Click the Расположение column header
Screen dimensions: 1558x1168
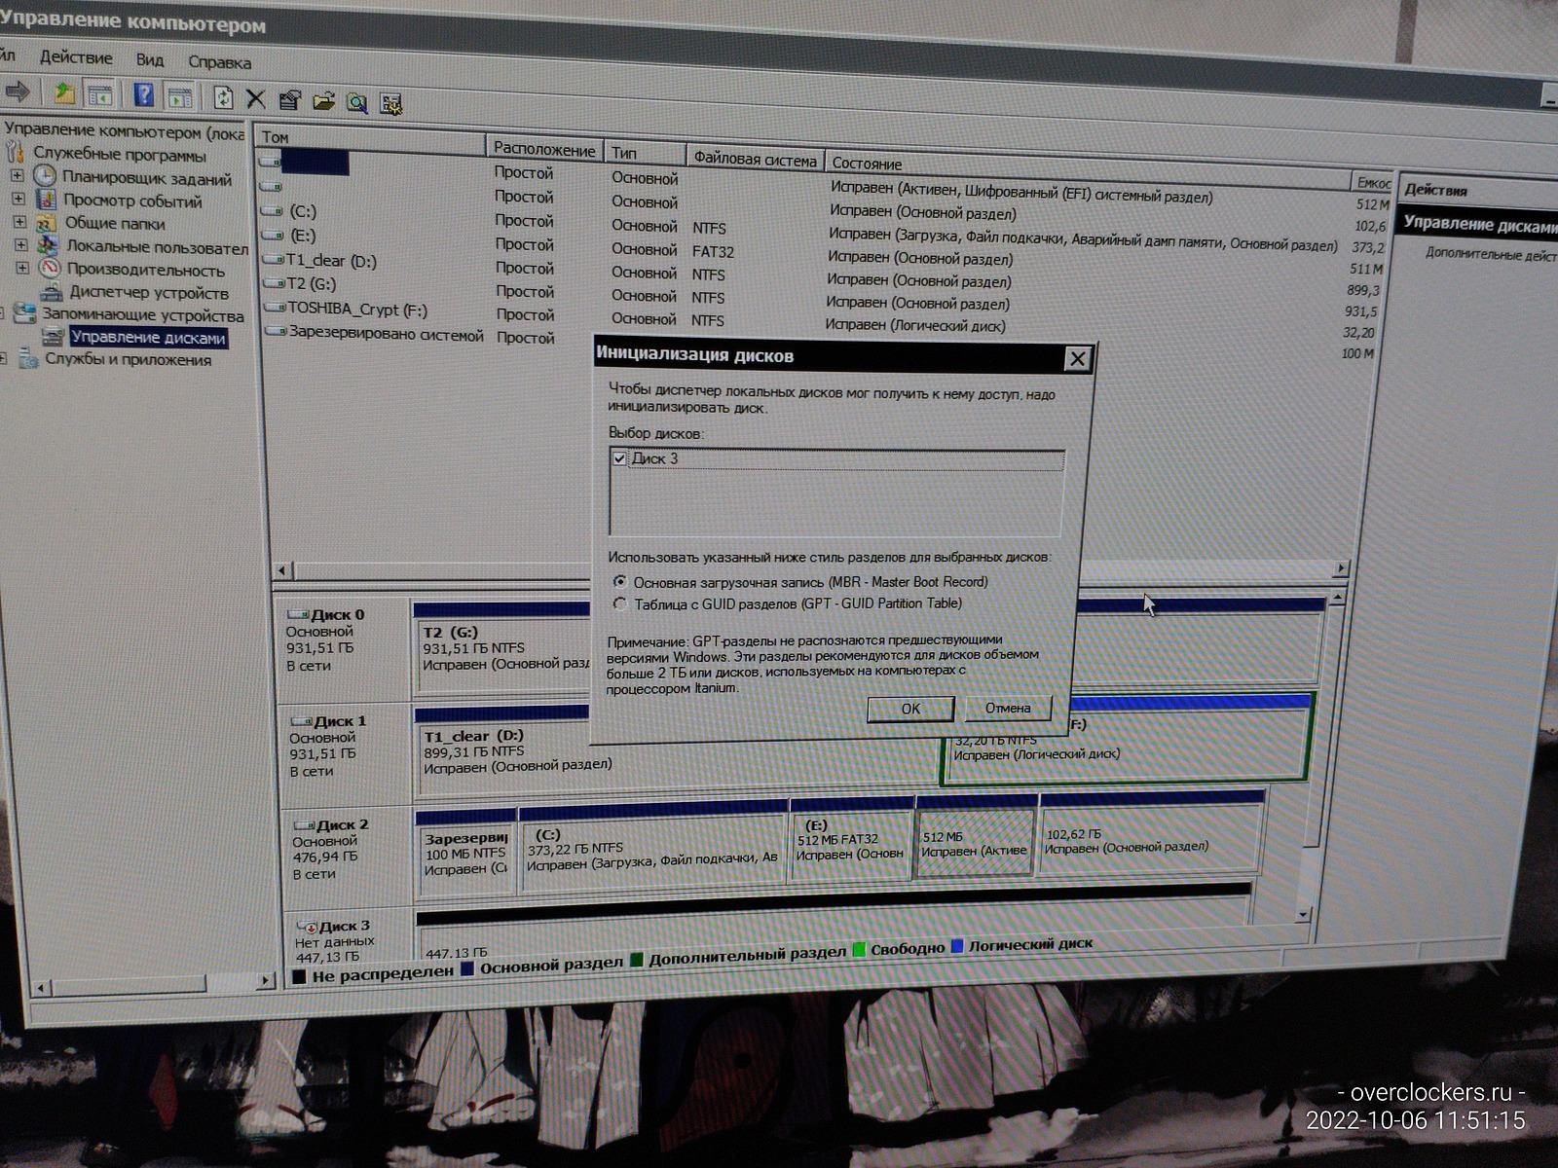[x=544, y=149]
